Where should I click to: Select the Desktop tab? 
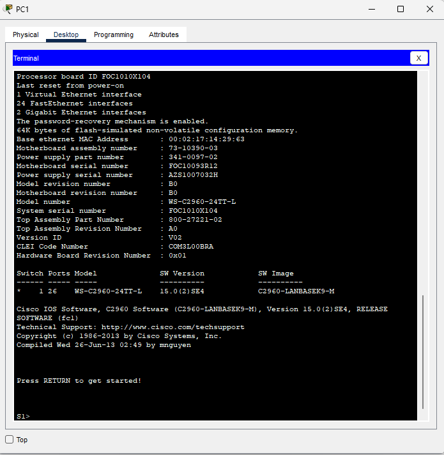66,35
